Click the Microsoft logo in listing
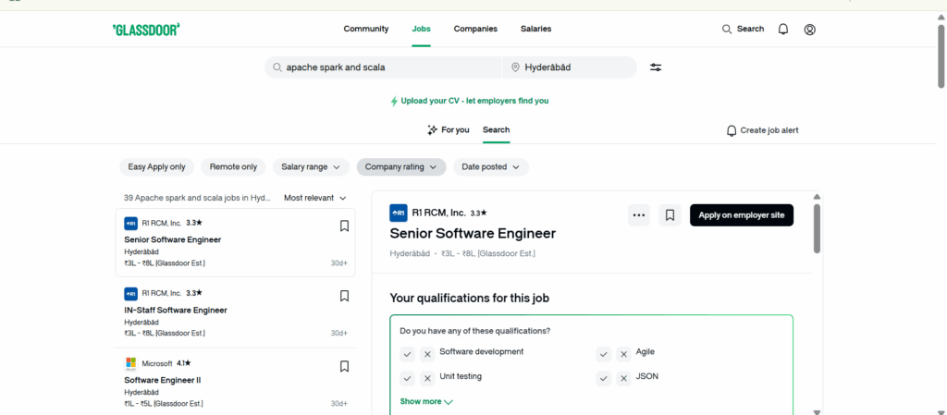Image resolution: width=947 pixels, height=415 pixels. (130, 364)
